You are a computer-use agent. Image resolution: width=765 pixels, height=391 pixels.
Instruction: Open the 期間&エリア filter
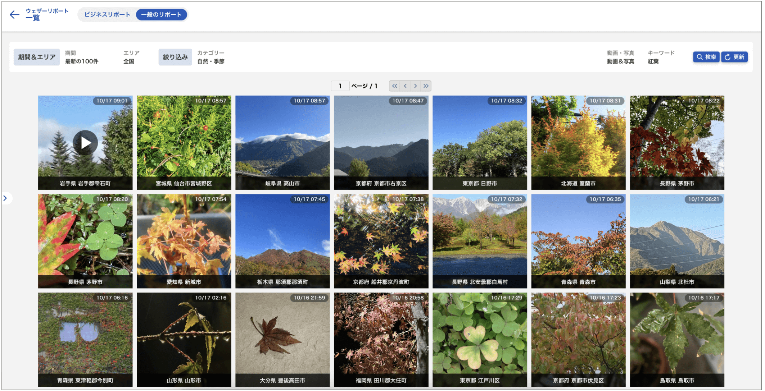point(37,57)
